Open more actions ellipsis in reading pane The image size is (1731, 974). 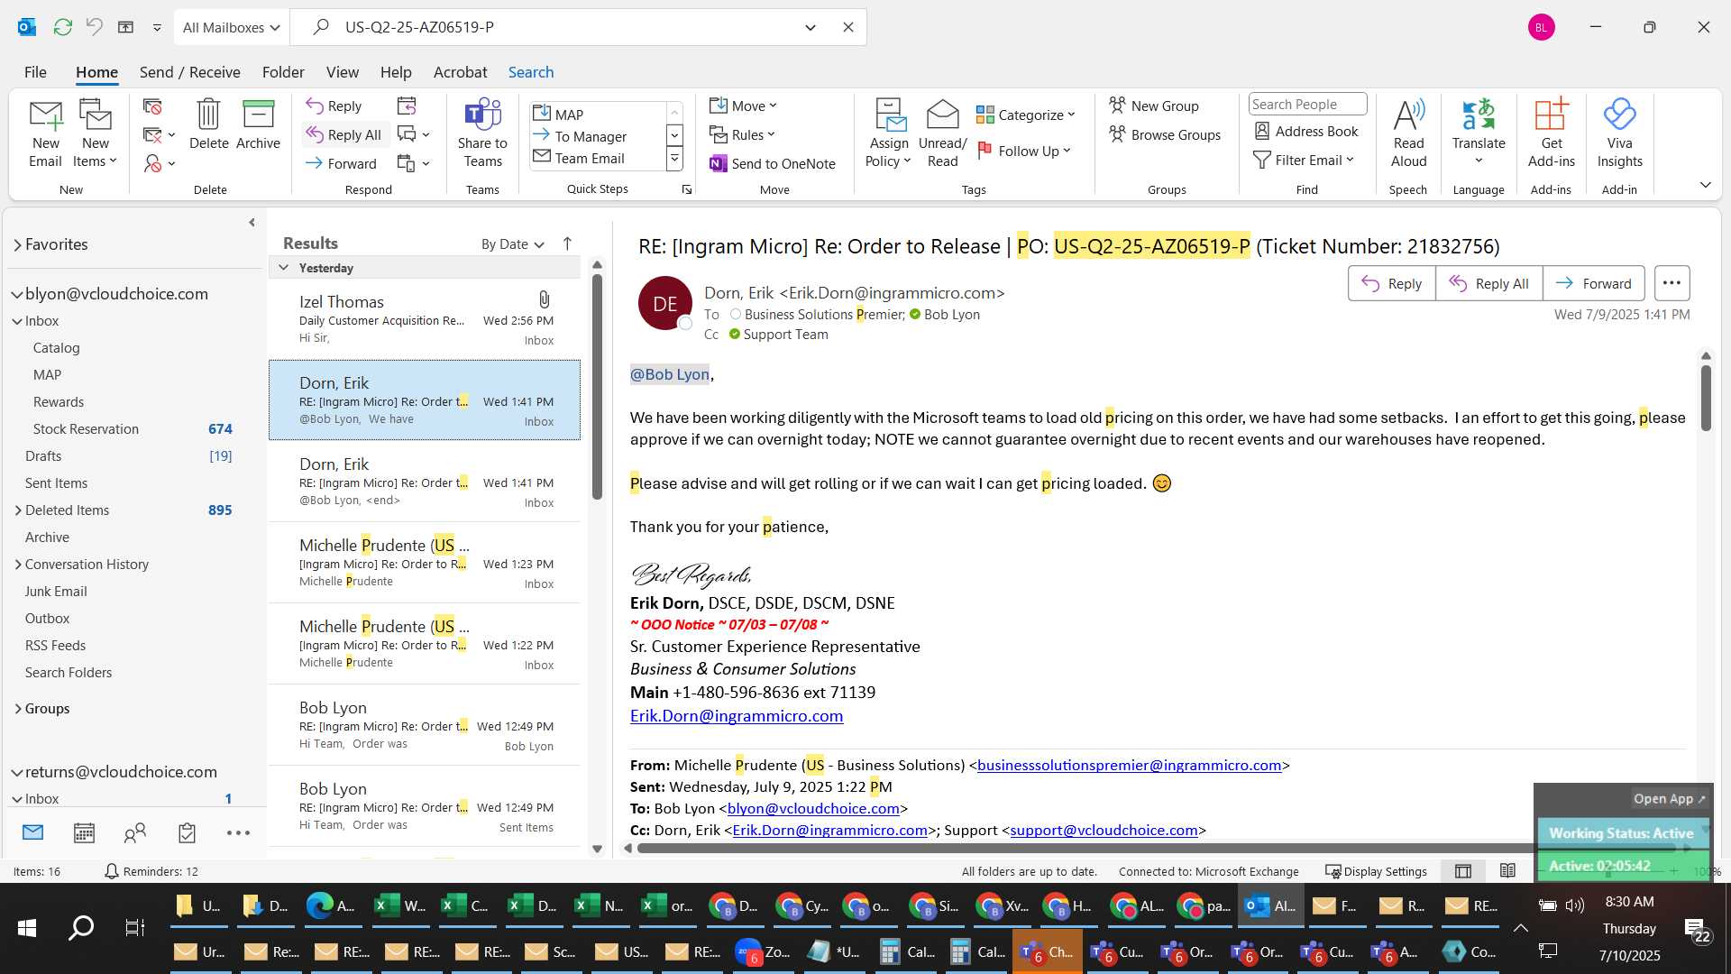click(x=1671, y=283)
